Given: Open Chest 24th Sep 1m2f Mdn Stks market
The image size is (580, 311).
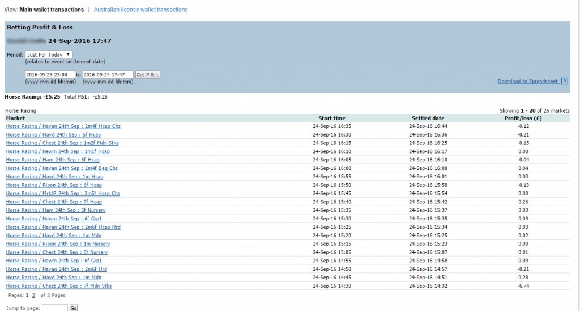Looking at the screenshot, I should (x=62, y=143).
